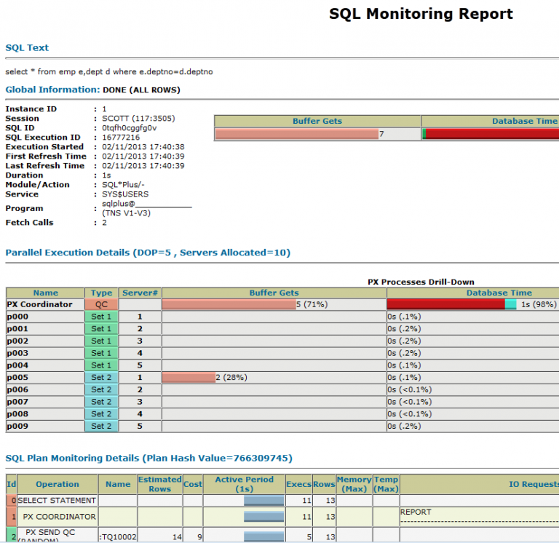Click the SQL Text section heading

(x=27, y=48)
